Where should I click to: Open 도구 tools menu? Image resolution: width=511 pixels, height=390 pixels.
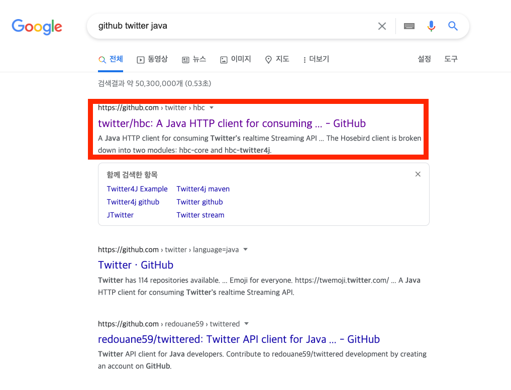pyautogui.click(x=451, y=59)
